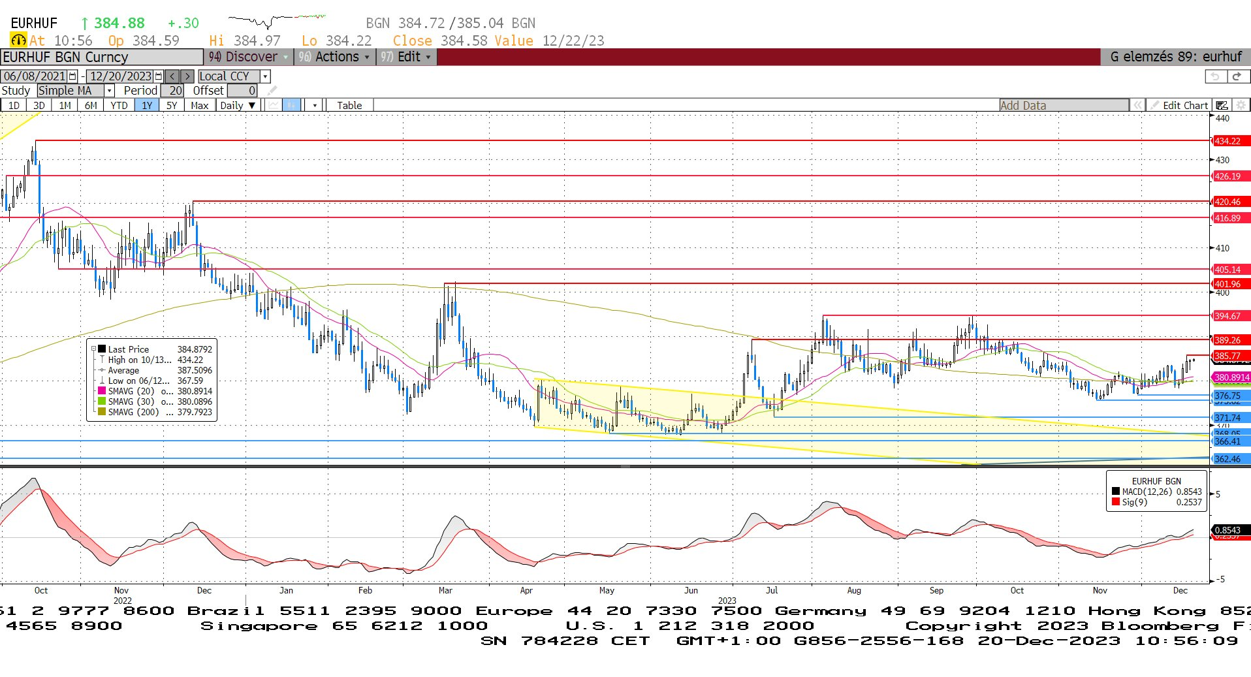Collapse the Last Price legend tree
The width and height of the screenshot is (1251, 677).
(93, 349)
